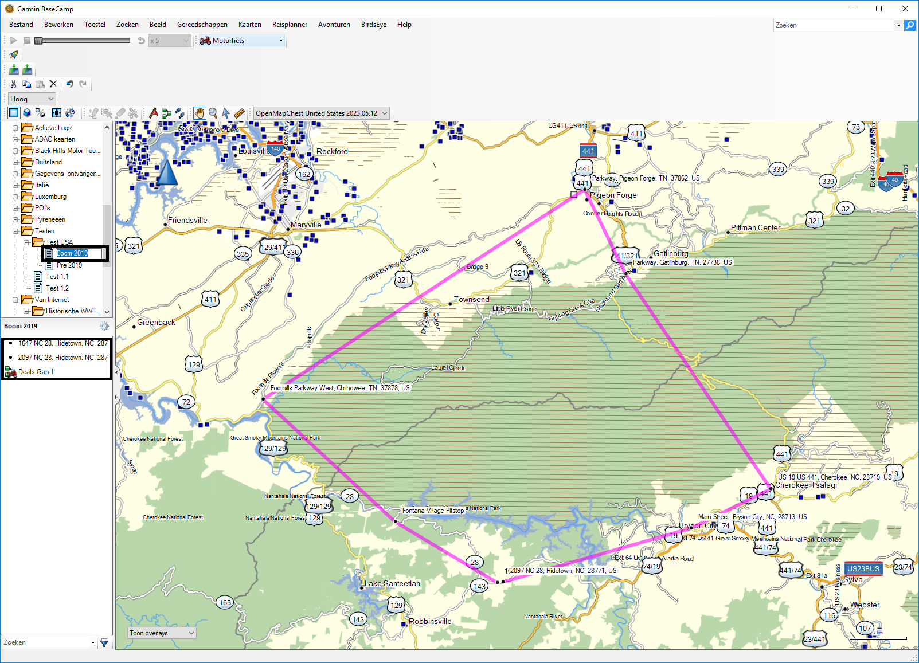Open the Reisplanner menu
Screen dimensions: 919x663
click(290, 25)
